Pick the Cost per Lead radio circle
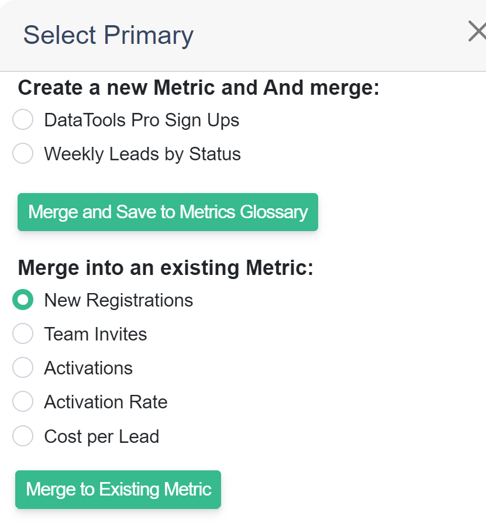This screenshot has height=523, width=486. (x=23, y=436)
